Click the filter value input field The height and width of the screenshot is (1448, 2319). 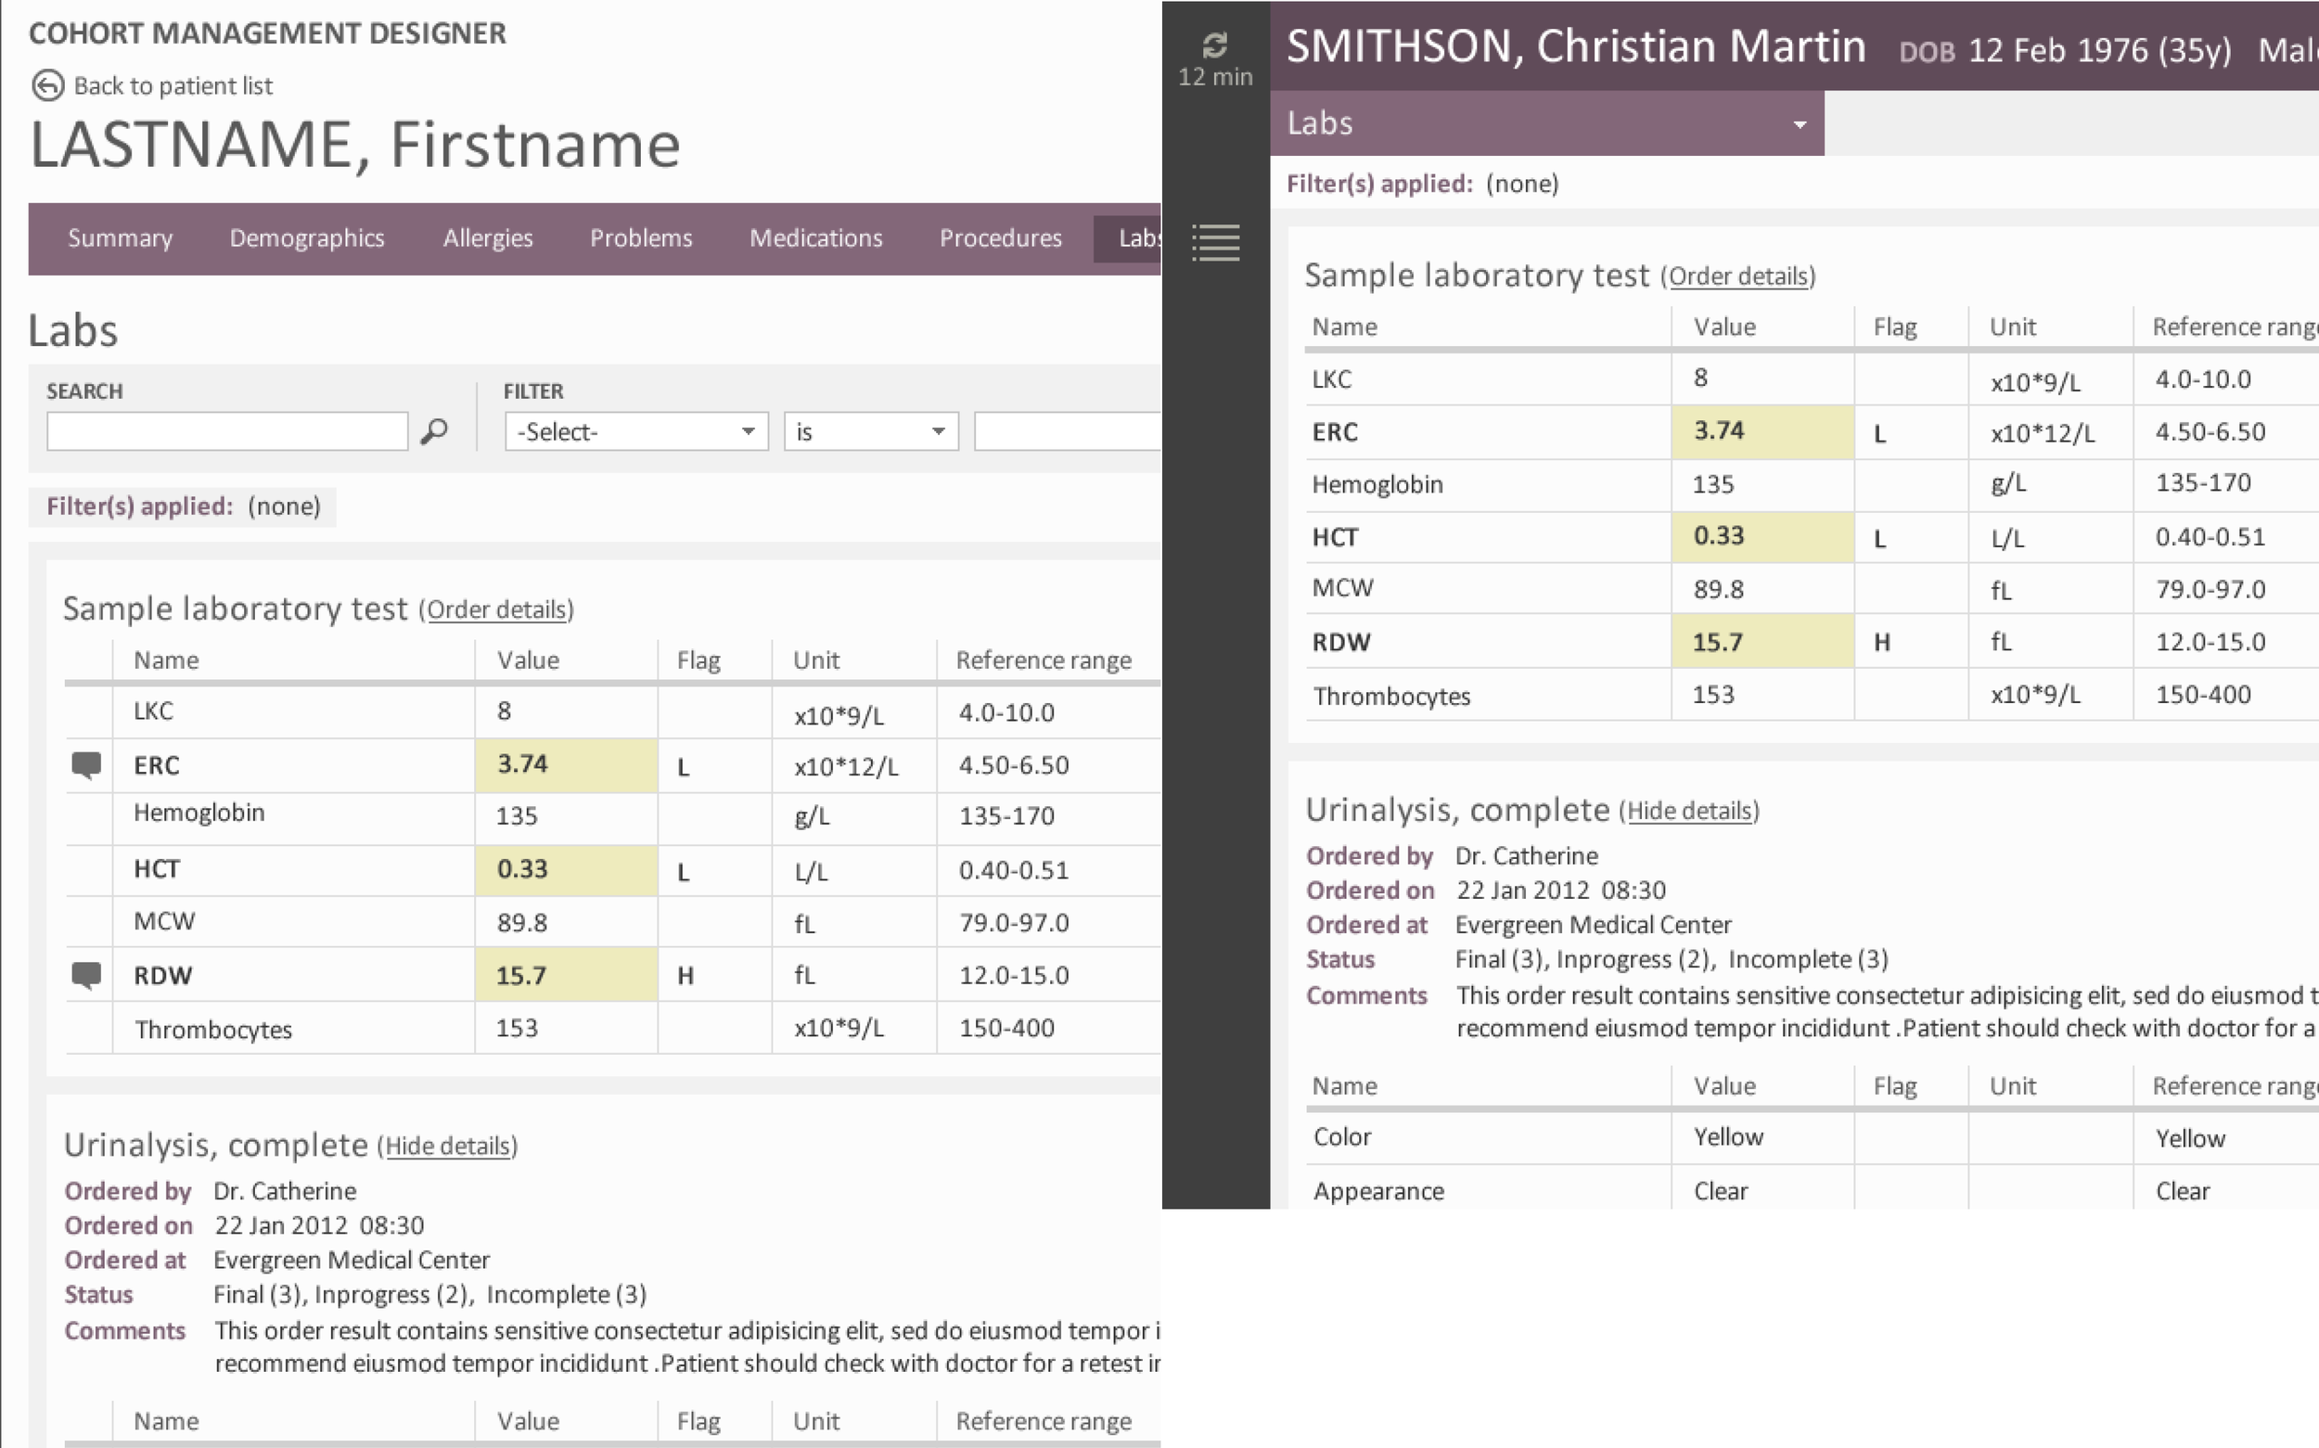pos(1068,432)
